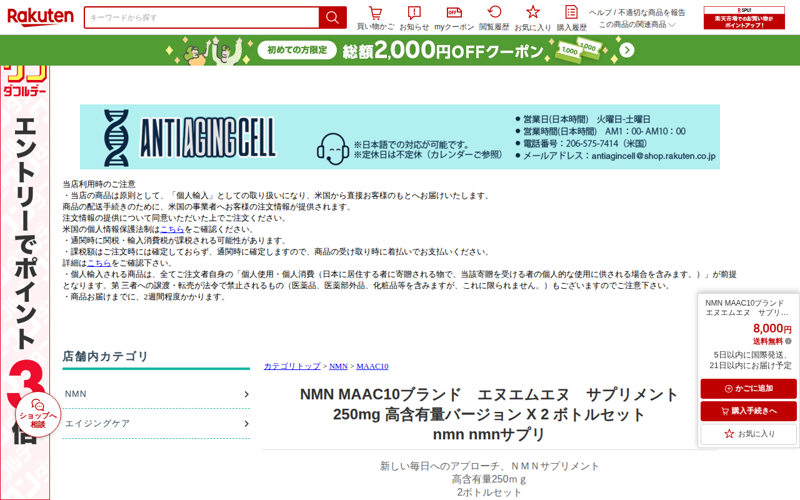Click the 8,000円 price text
Viewport: 800px width, 500px height.
(772, 329)
